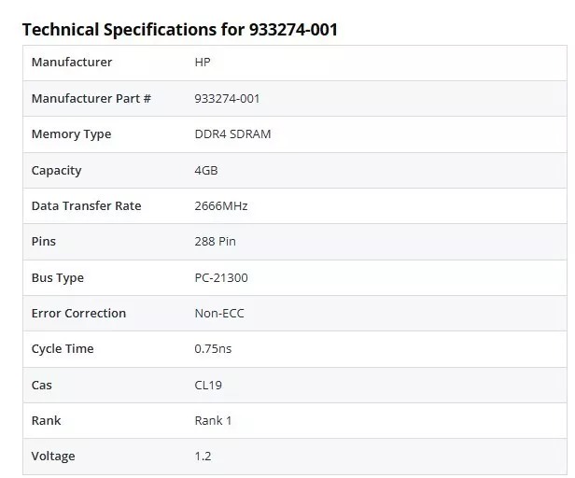575x478 pixels.
Task: Select the 4GB capacity value
Action: (x=206, y=170)
